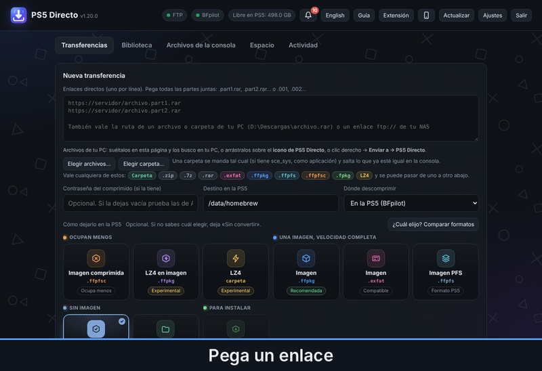Image resolution: width=542 pixels, height=371 pixels.
Task: Click the OCUPAN MENOS section label
Action: (x=91, y=238)
